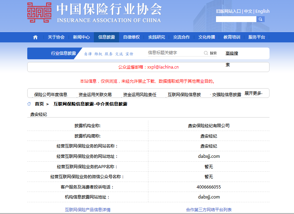
Task: Click the 经营互联网保险业务的网站名称 label
Action: point(88,146)
